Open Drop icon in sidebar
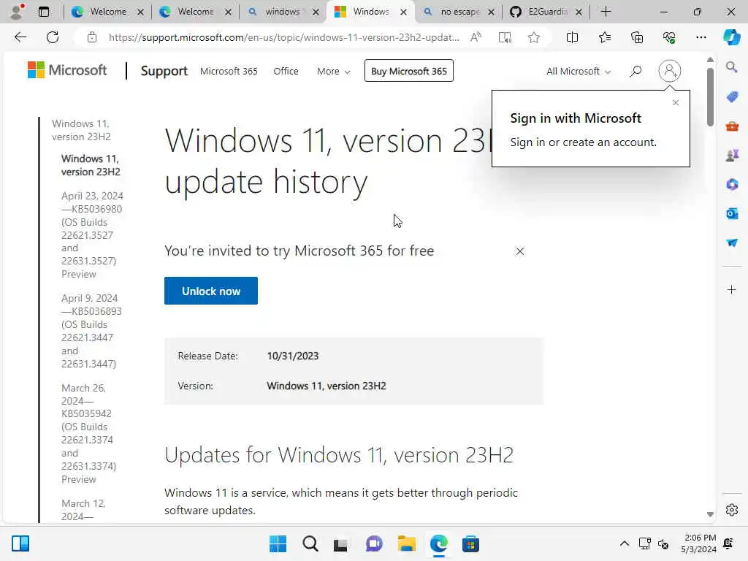 732,243
